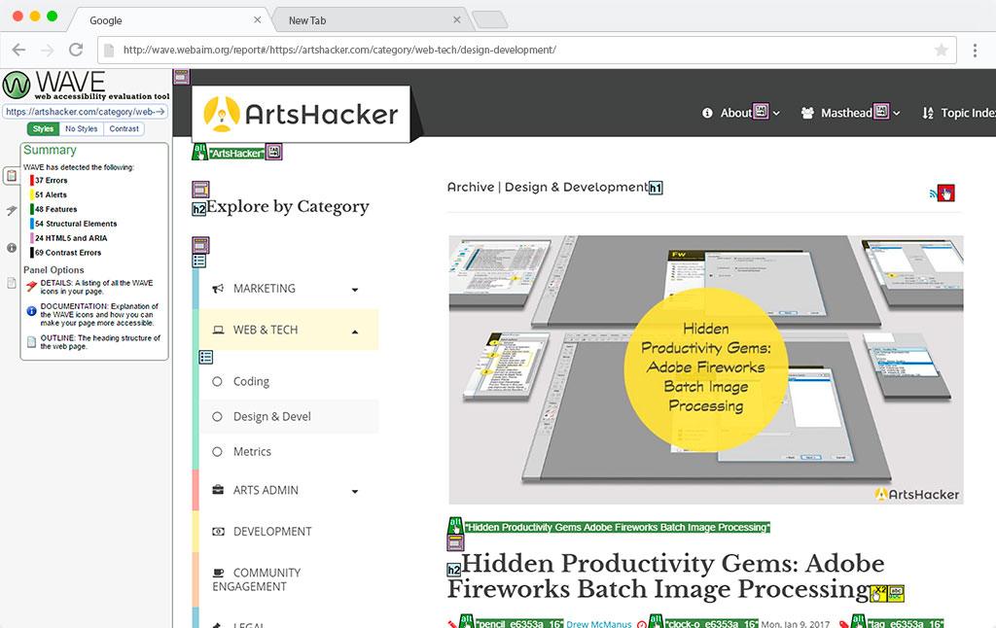
Task: Click the coffee cup icon beside COMMUNITY ENGAGEMENT
Action: (218, 573)
